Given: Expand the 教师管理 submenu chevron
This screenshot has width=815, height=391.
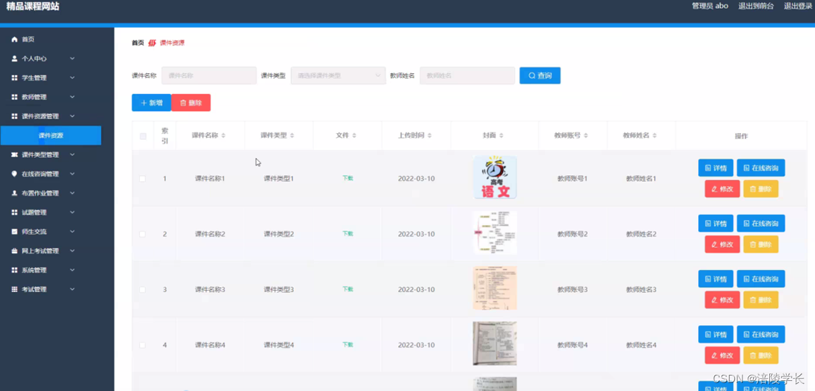Looking at the screenshot, I should click(72, 97).
